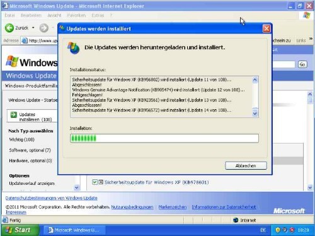Click the Windows flag logo in the IE toolbar
Screen dimensions: 315x236
[x=307, y=15]
